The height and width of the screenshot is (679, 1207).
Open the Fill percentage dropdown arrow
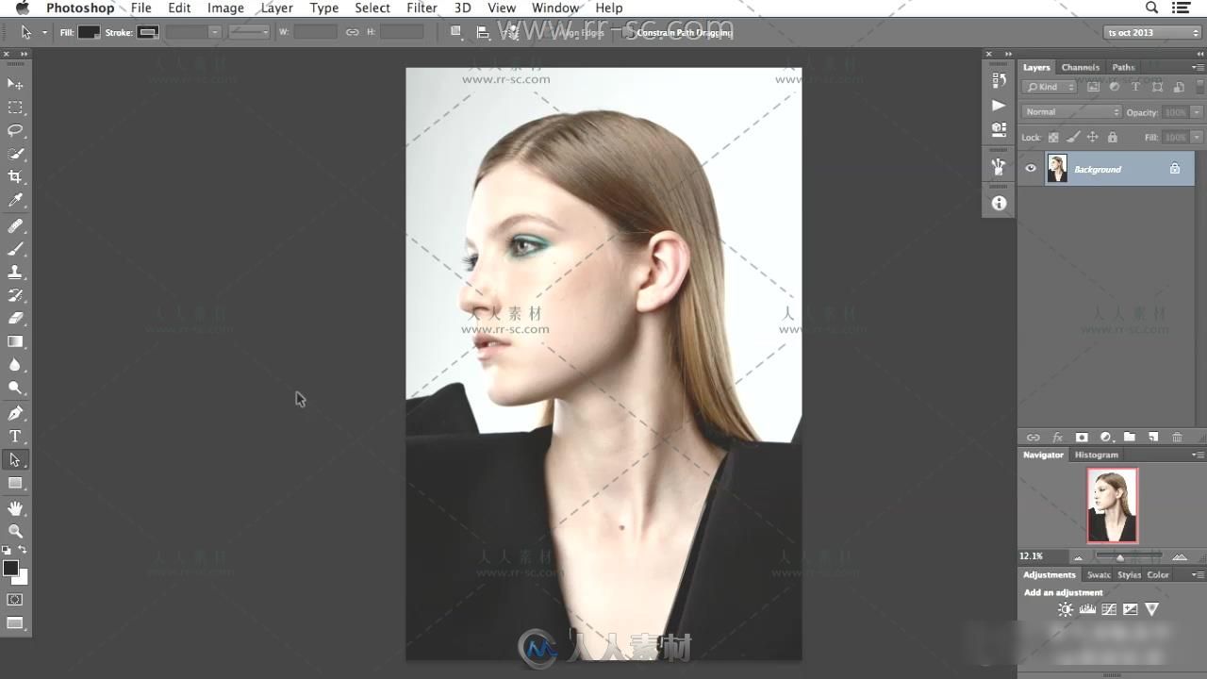pos(1197,138)
